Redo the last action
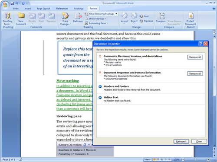 (23, 3)
